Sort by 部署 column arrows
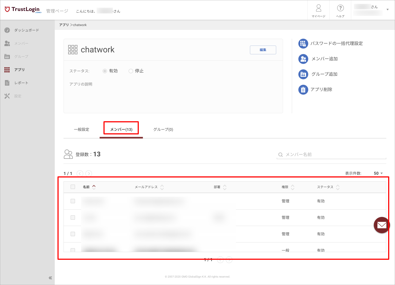This screenshot has height=285, width=395. [225, 187]
